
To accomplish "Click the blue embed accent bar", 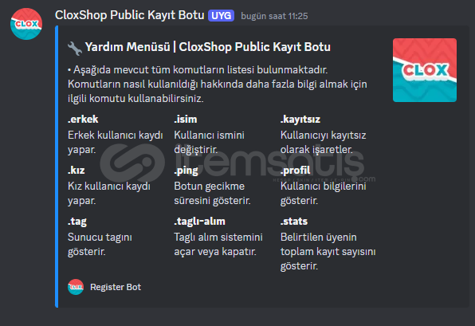I will click(x=57, y=167).
